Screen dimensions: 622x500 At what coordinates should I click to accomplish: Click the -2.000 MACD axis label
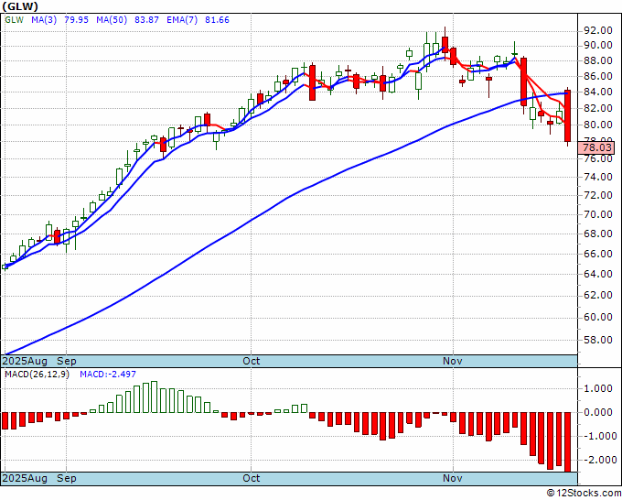coord(598,461)
